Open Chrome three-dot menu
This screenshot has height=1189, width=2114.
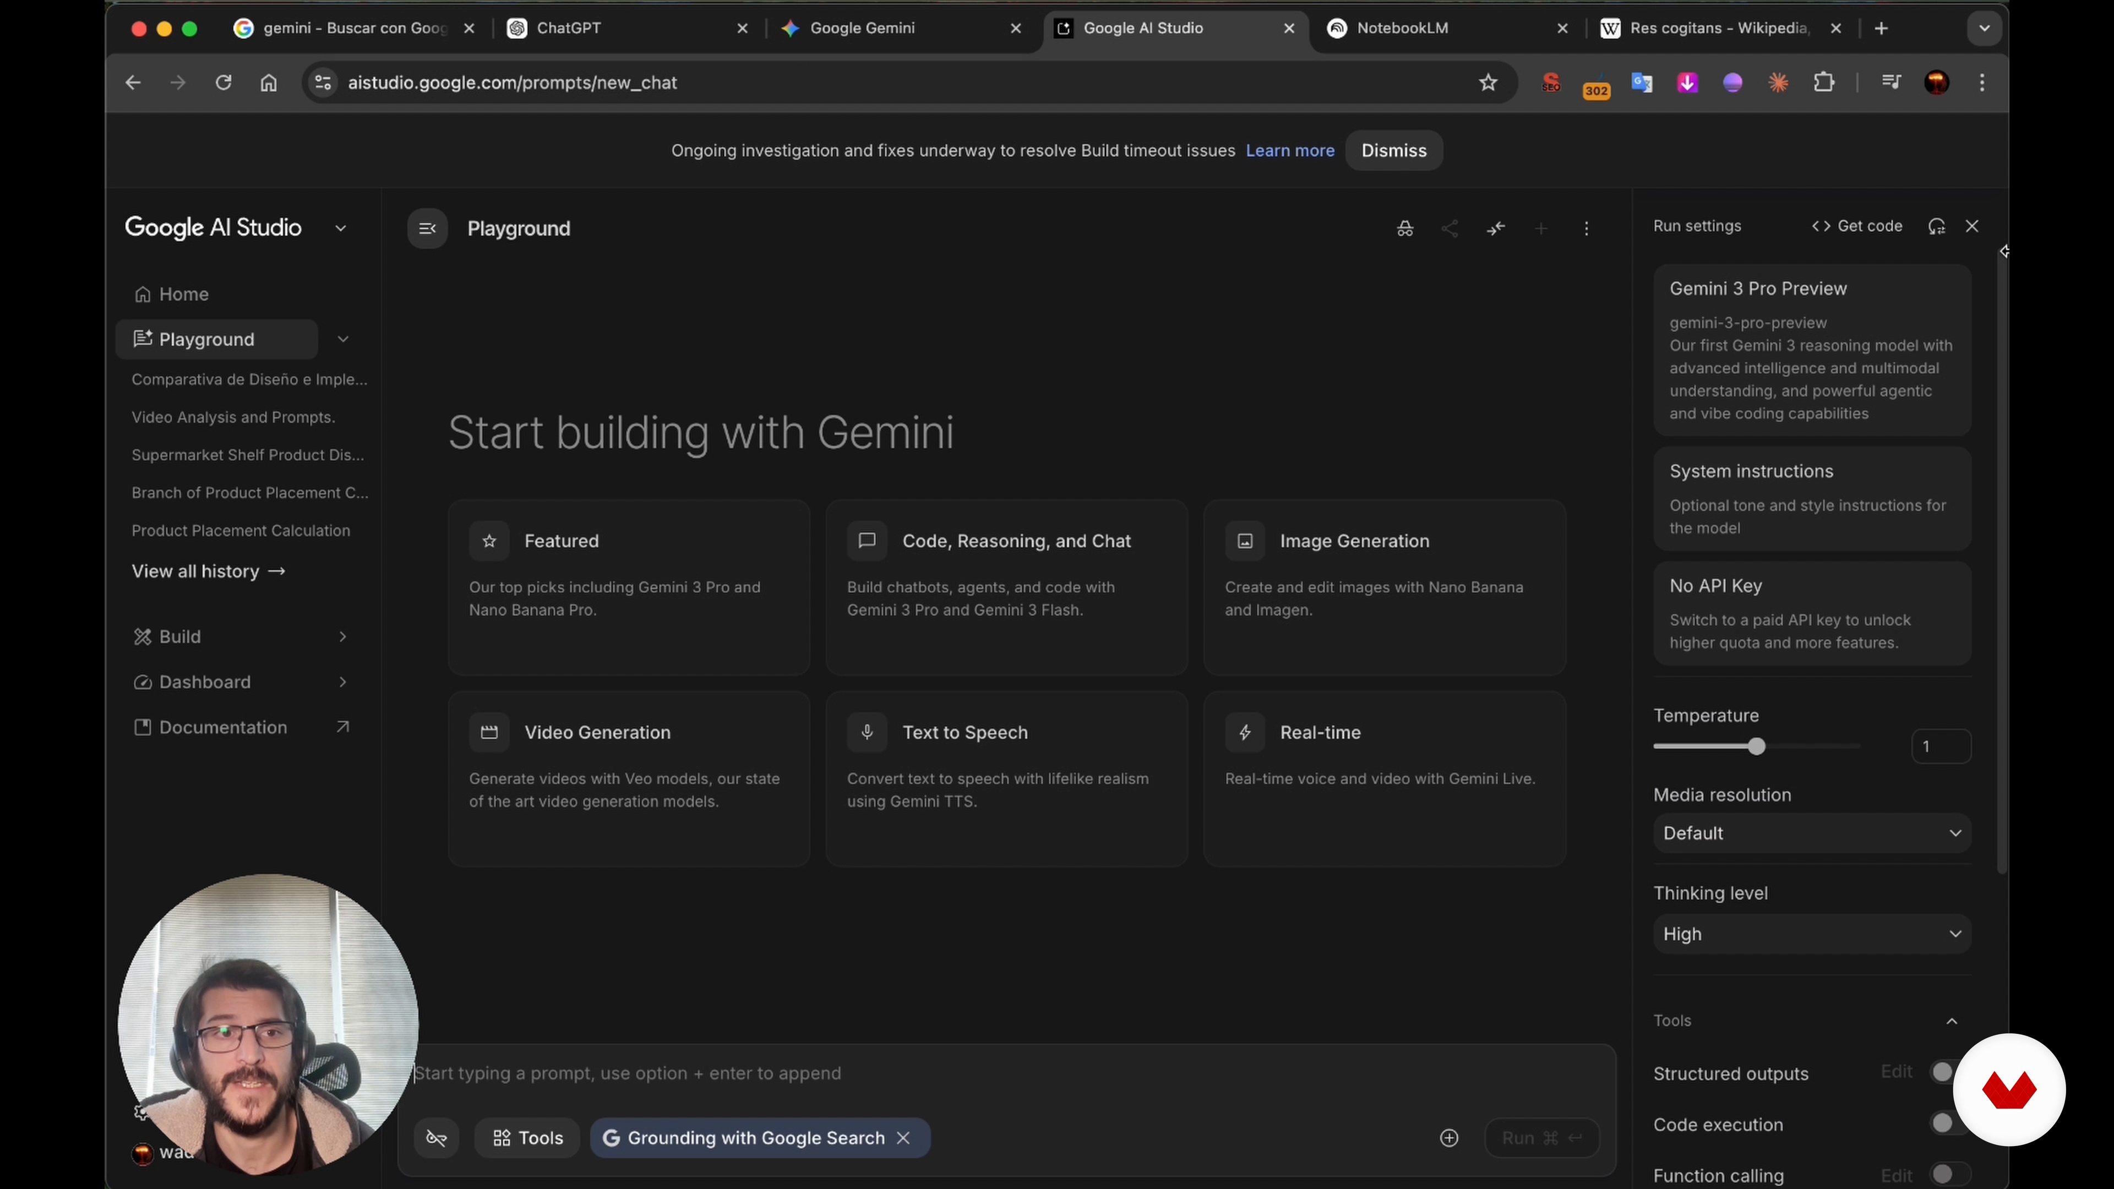pos(1982,83)
